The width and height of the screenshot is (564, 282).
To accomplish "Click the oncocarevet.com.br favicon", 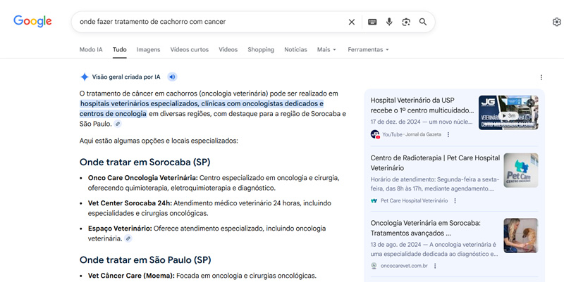I will tap(374, 266).
